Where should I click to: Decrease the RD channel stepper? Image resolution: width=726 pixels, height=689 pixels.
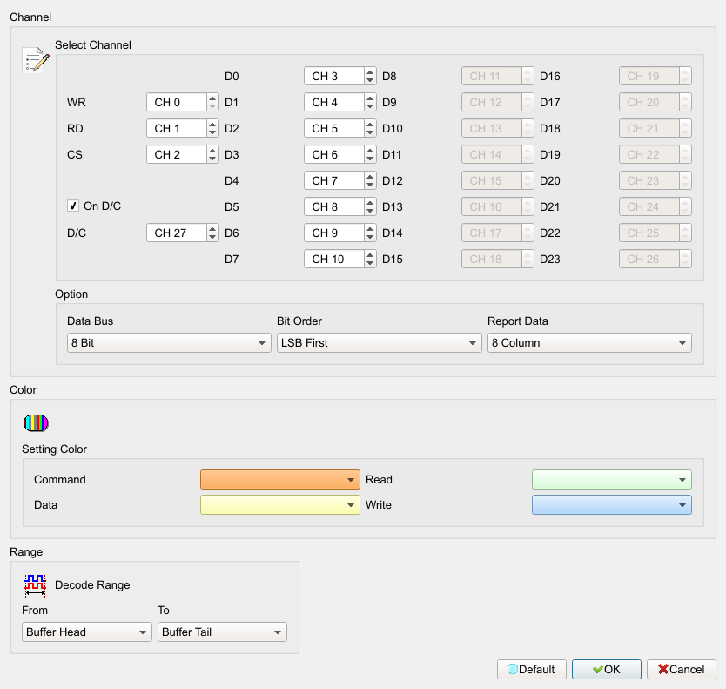pyautogui.click(x=212, y=133)
